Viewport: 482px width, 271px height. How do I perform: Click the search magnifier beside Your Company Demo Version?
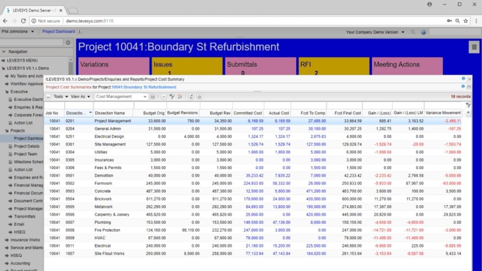pyautogui.click(x=413, y=32)
